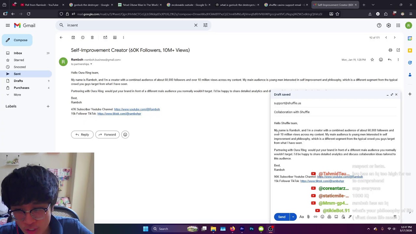Save and close the draft window

click(396, 95)
